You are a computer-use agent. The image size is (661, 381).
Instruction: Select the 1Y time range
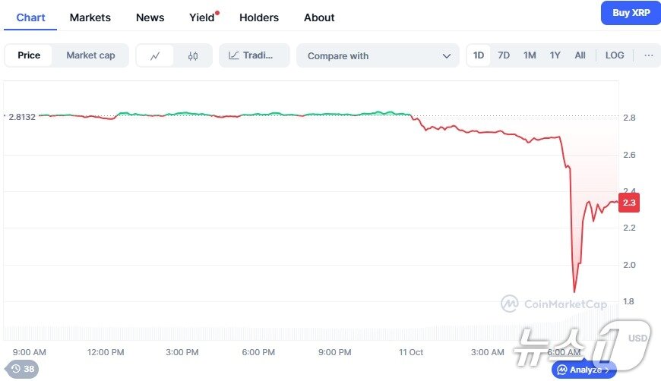click(x=555, y=55)
